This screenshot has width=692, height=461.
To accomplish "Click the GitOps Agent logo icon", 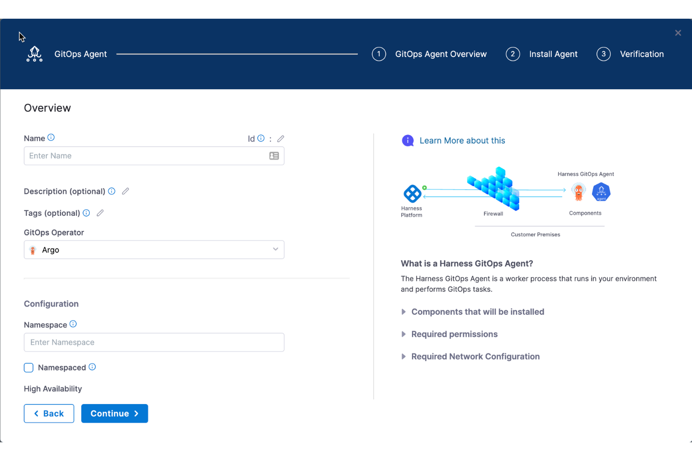I will click(x=35, y=54).
